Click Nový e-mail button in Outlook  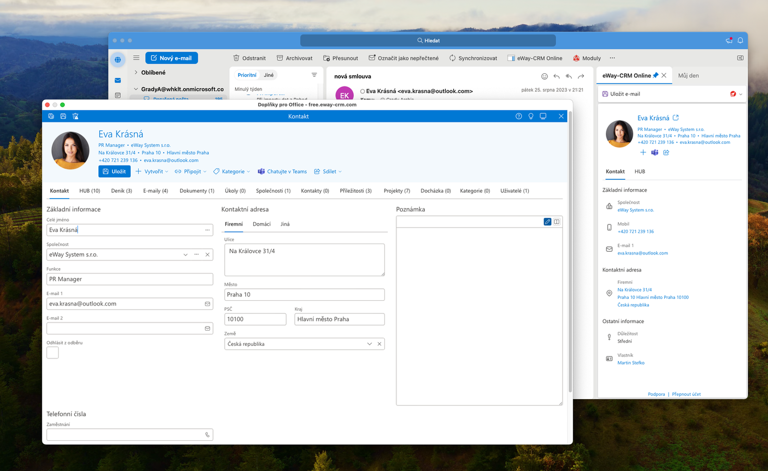[171, 58]
